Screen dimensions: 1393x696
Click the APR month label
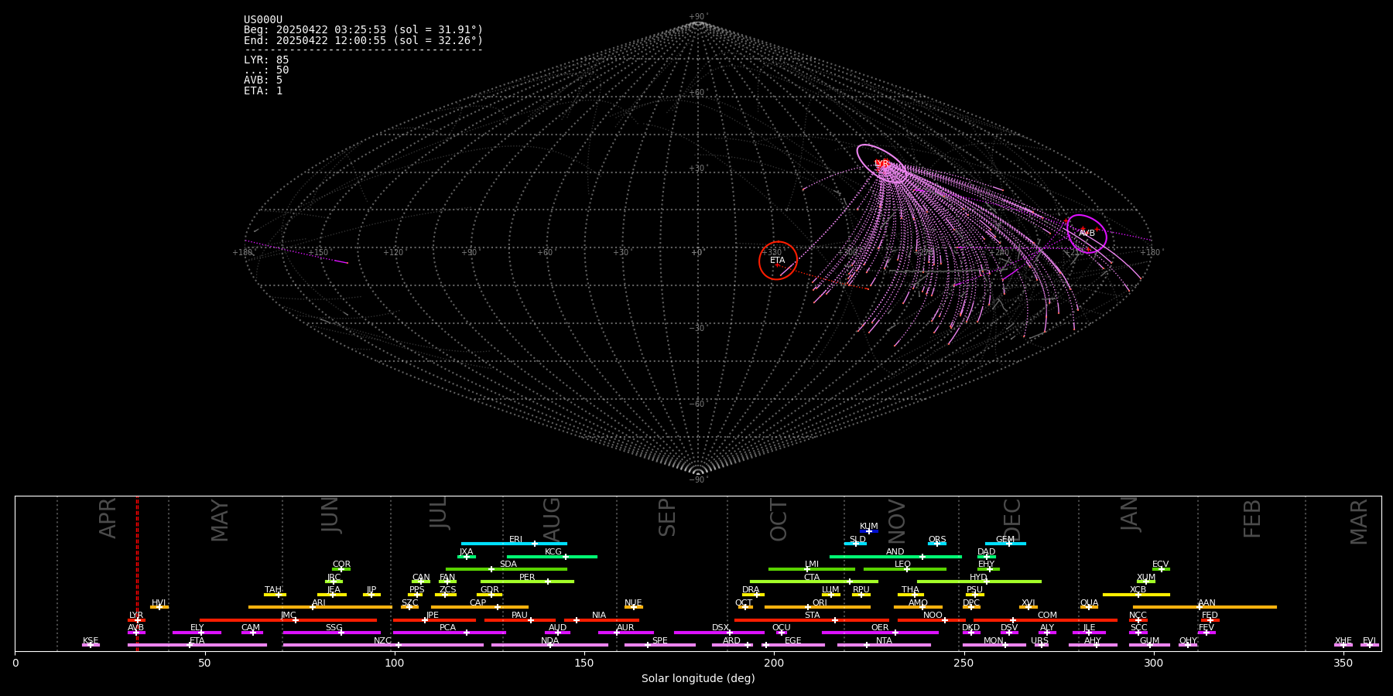tap(108, 518)
